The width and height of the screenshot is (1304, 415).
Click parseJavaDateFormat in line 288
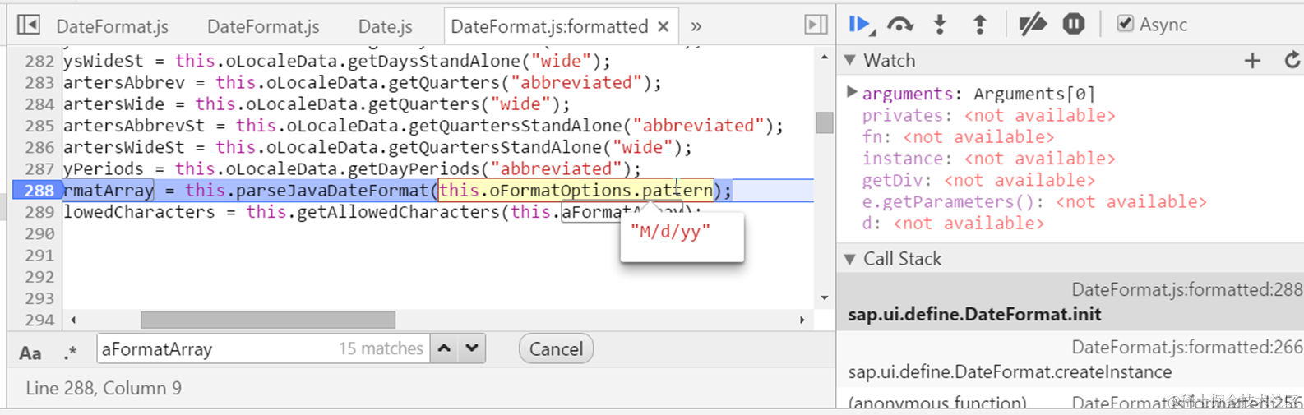(x=331, y=191)
